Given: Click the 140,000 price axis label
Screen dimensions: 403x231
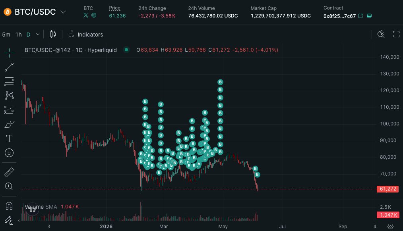Looking at the screenshot, I should coord(389,57).
